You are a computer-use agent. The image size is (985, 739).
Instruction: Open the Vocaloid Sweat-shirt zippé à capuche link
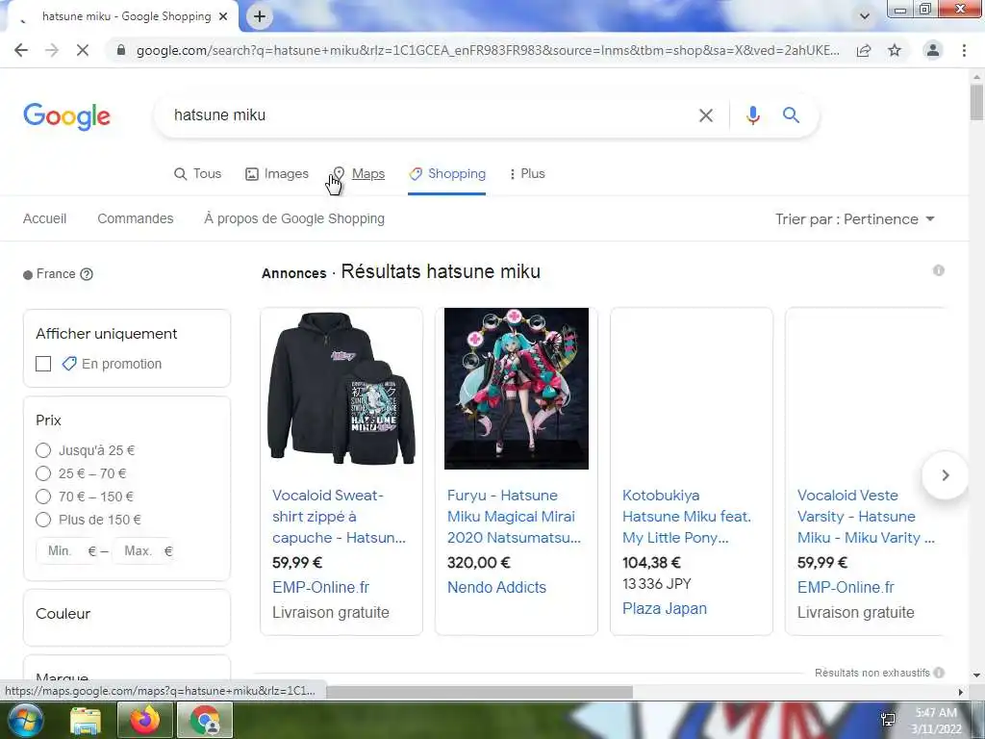coord(340,517)
